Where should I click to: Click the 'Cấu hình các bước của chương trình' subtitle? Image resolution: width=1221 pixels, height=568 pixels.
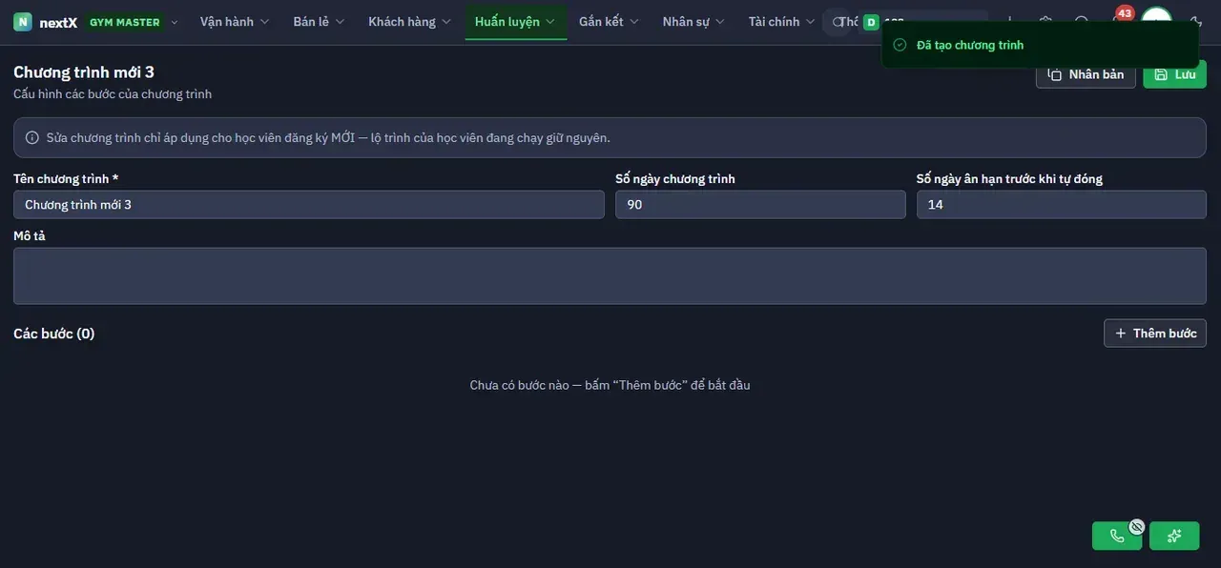tap(113, 94)
